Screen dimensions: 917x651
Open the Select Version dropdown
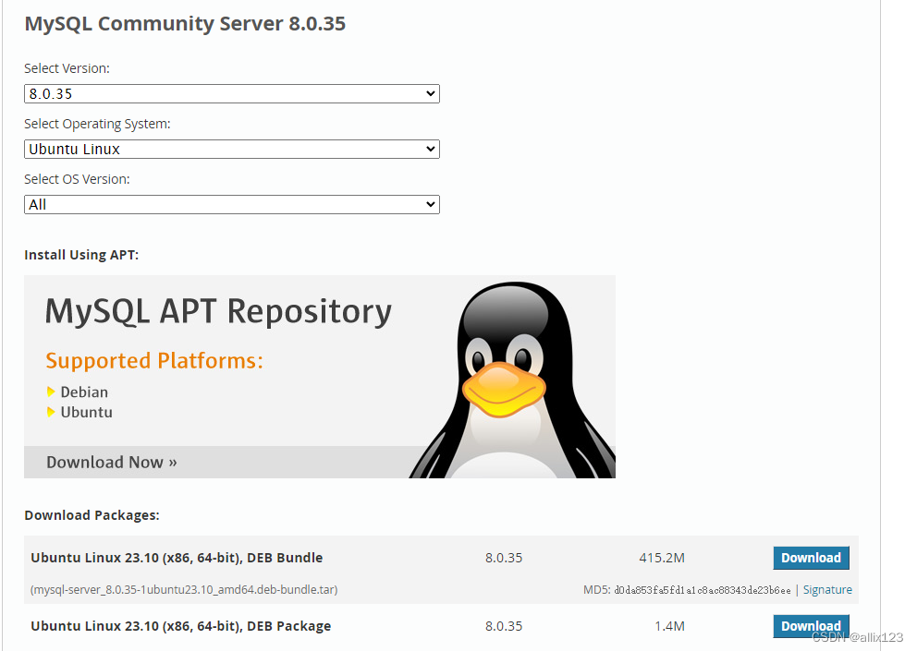[x=231, y=93]
